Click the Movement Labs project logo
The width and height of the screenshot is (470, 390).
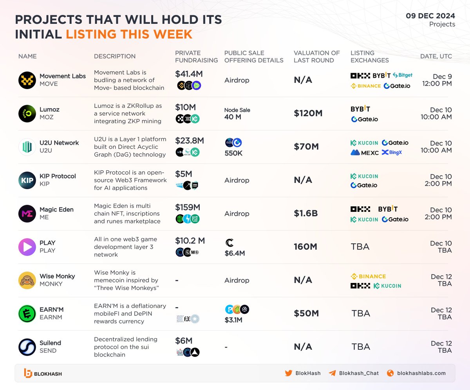(27, 80)
